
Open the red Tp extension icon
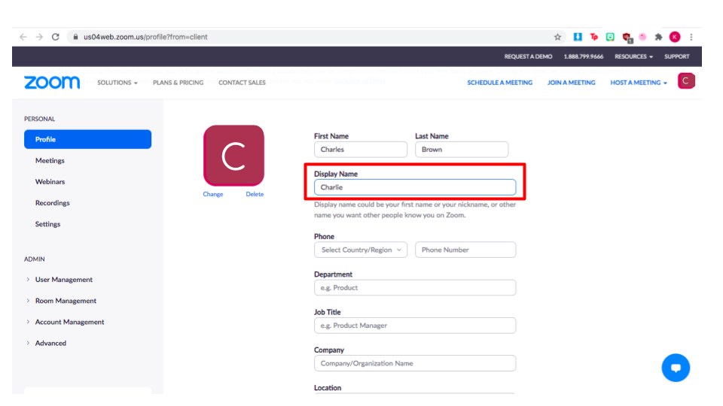coord(594,37)
